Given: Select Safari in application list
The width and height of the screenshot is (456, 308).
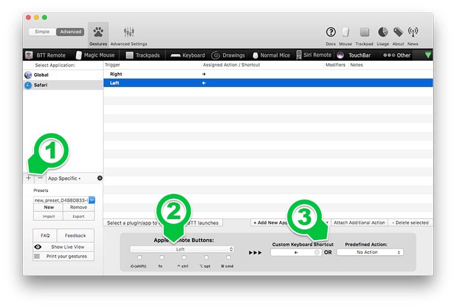Looking at the screenshot, I should (x=63, y=85).
